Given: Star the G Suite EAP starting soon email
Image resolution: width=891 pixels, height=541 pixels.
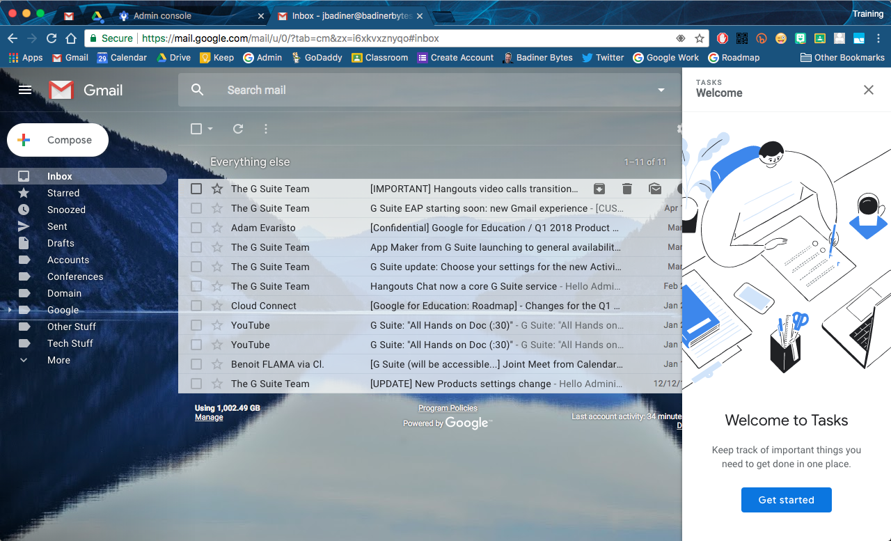Looking at the screenshot, I should (x=217, y=208).
